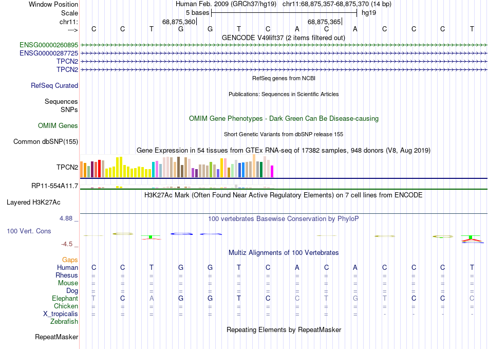This screenshot has width=488, height=349.
Task: Click the SNPs track label
Action: point(69,109)
